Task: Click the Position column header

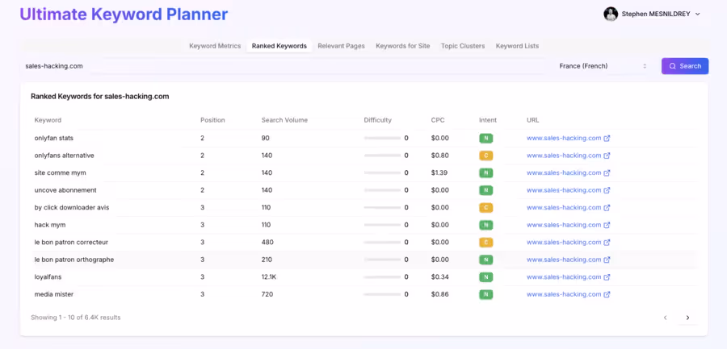Action: (212, 120)
